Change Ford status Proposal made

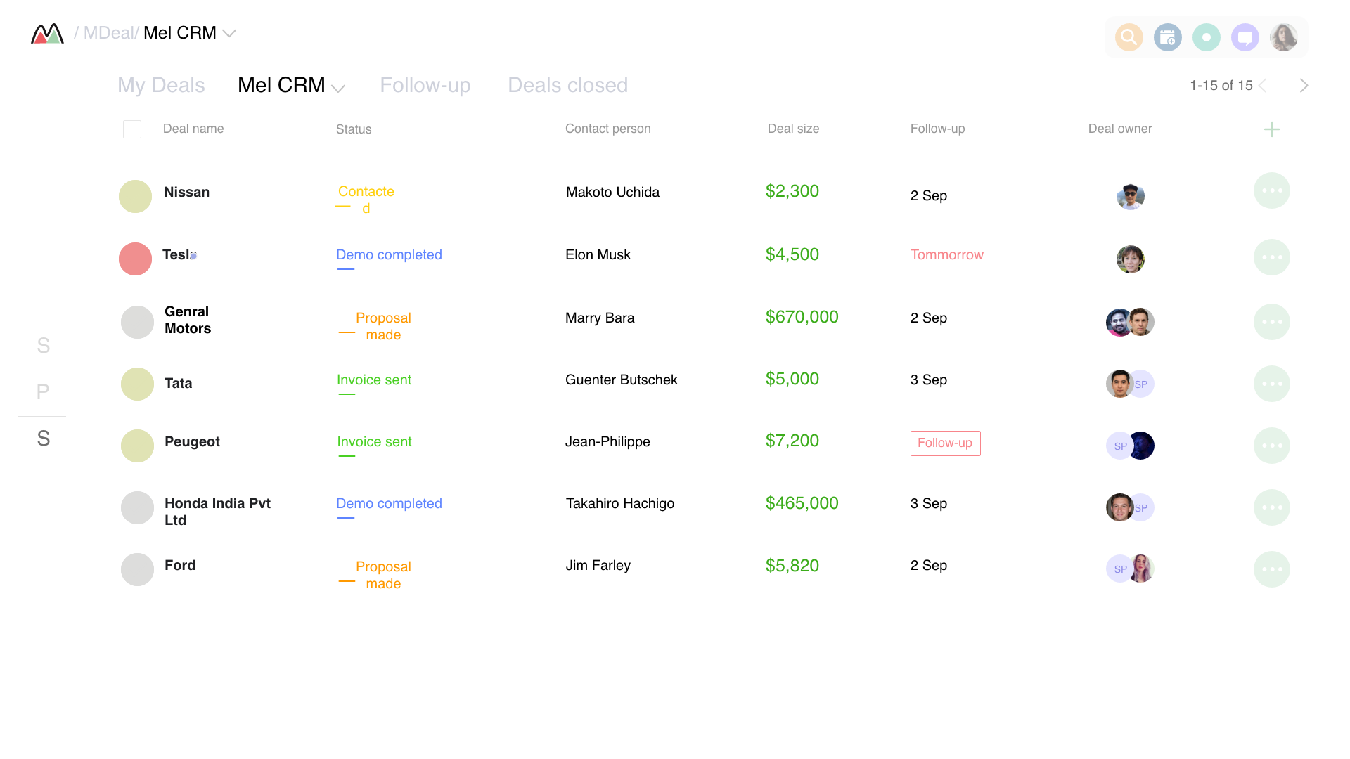point(383,575)
